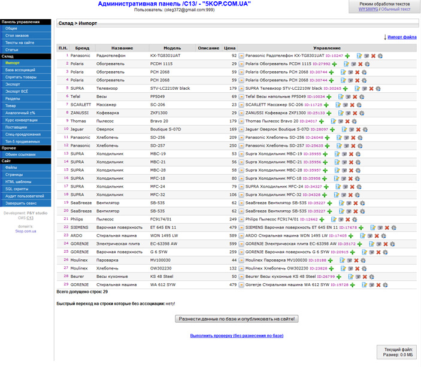Expand dropdown arrow for Supra MBC-28 row
The height and width of the screenshot is (367, 421).
click(241, 171)
